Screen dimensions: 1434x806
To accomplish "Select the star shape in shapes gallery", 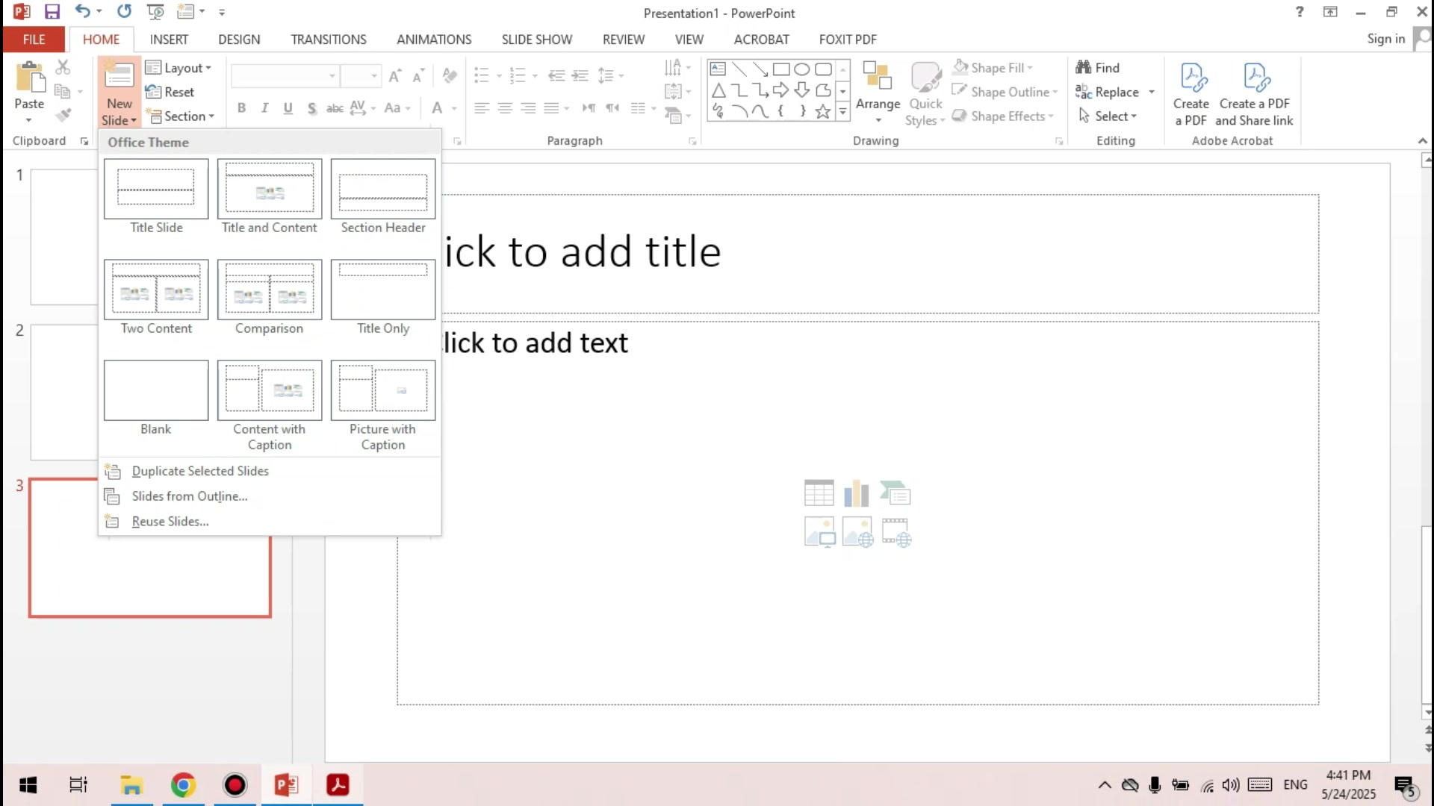I will tap(822, 112).
